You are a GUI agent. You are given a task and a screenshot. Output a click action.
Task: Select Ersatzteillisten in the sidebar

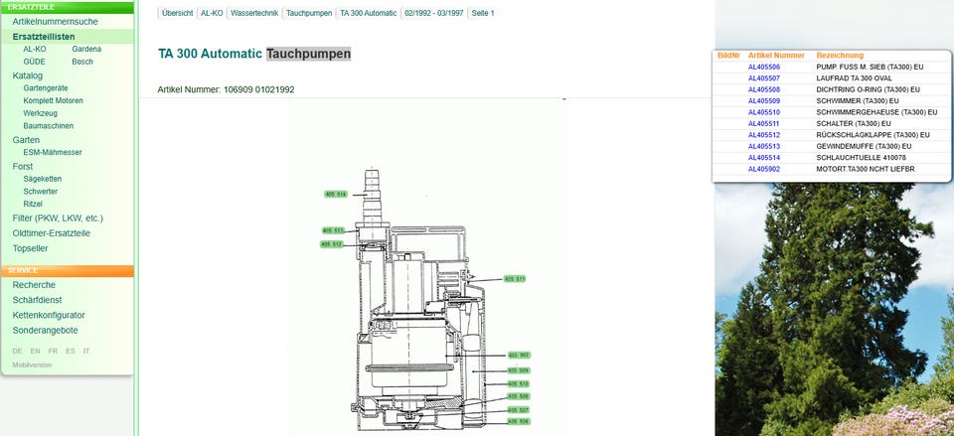tap(44, 37)
